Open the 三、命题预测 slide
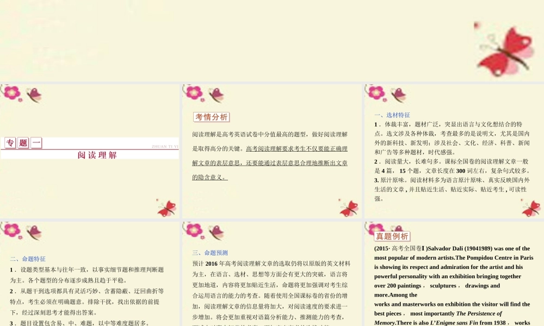 click(272, 274)
